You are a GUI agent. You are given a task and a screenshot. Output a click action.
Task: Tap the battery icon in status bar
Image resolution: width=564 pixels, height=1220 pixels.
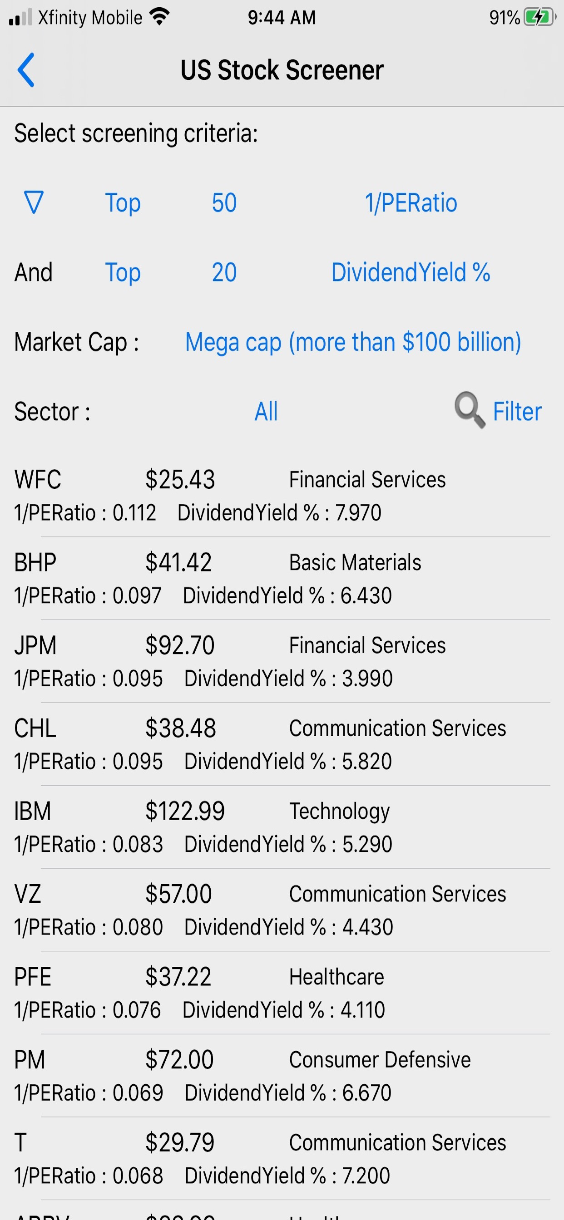click(x=539, y=18)
